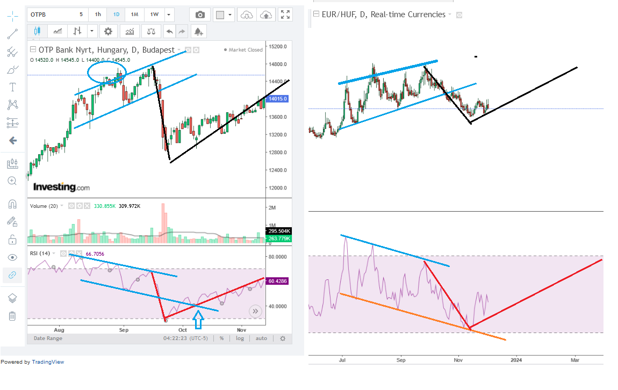Open the Date Range selector
618x390 pixels.
tap(48, 338)
